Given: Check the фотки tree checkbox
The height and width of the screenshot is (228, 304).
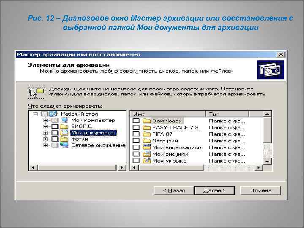Looking at the screenshot, I should [x=55, y=139].
